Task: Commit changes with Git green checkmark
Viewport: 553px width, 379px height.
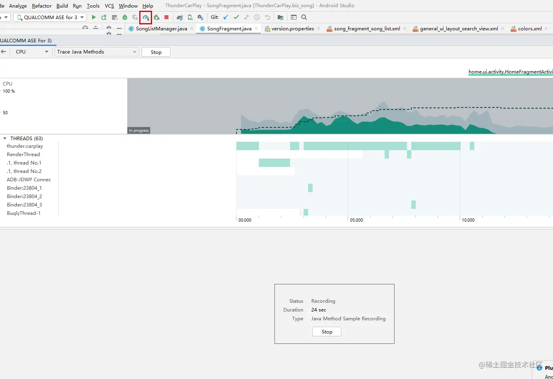Action: point(236,17)
